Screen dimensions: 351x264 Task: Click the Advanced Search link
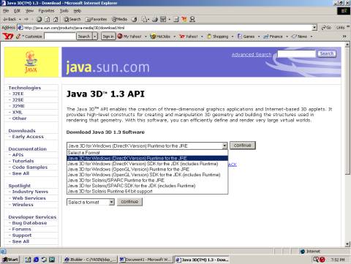pyautogui.click(x=252, y=54)
